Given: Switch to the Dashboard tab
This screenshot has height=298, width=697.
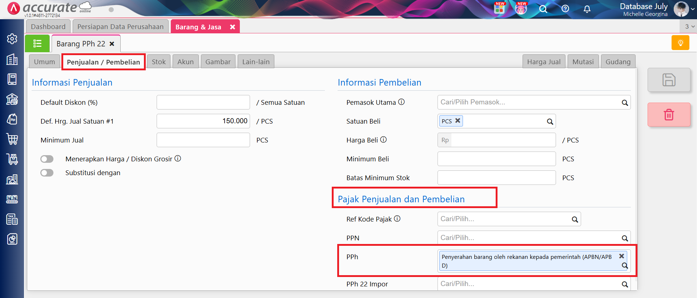Looking at the screenshot, I should pyautogui.click(x=48, y=26).
